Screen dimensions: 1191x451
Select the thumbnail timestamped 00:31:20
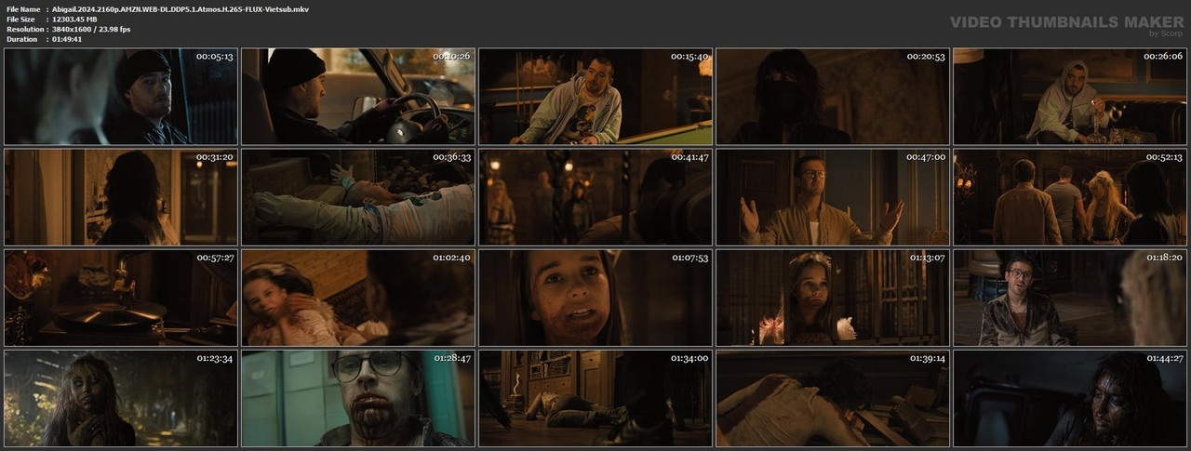pyautogui.click(x=121, y=197)
